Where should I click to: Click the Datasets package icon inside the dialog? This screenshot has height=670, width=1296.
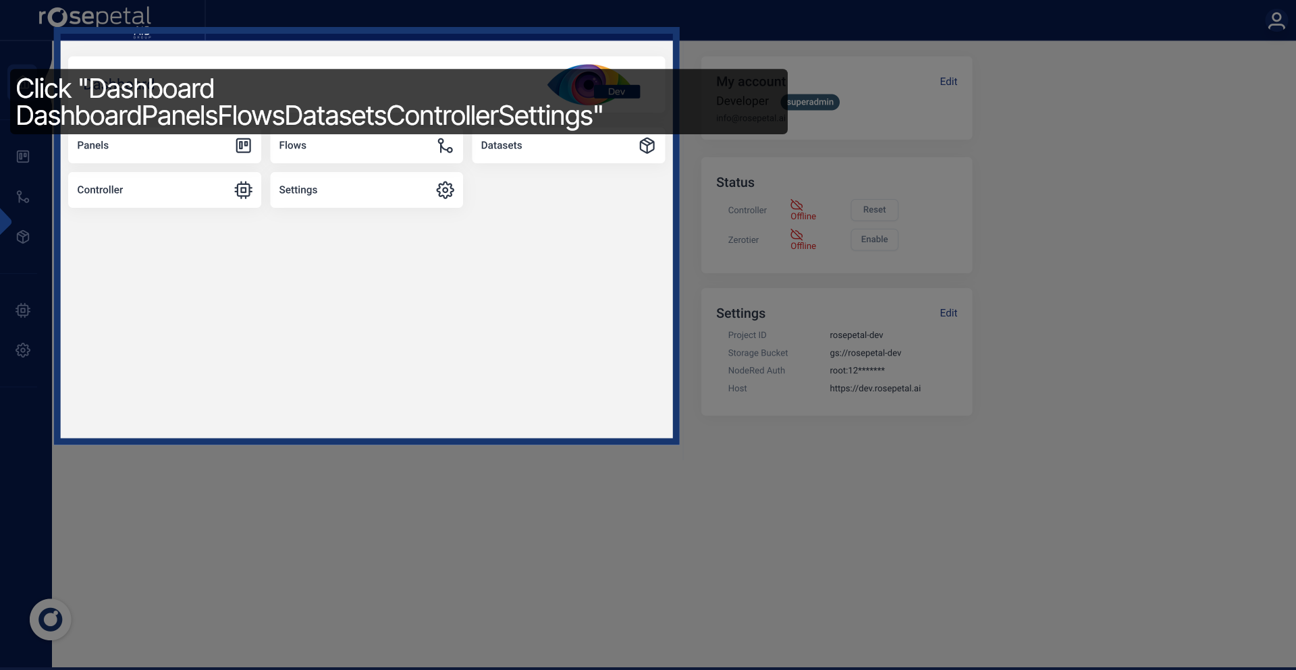pyautogui.click(x=647, y=145)
